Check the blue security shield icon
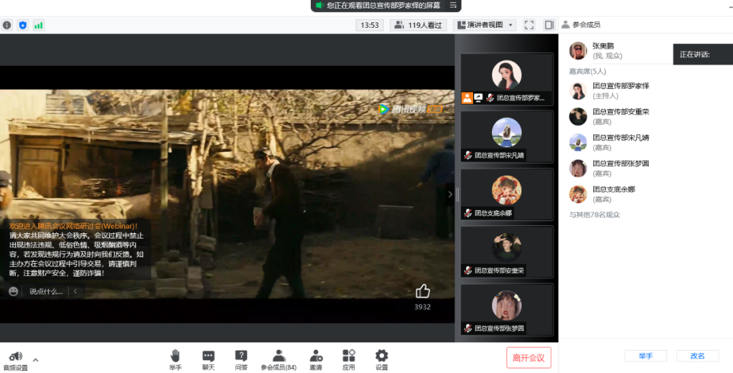This screenshot has width=733, height=373. (23, 25)
